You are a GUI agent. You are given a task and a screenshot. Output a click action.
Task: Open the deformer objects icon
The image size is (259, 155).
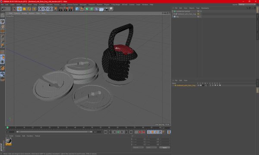click(96, 9)
